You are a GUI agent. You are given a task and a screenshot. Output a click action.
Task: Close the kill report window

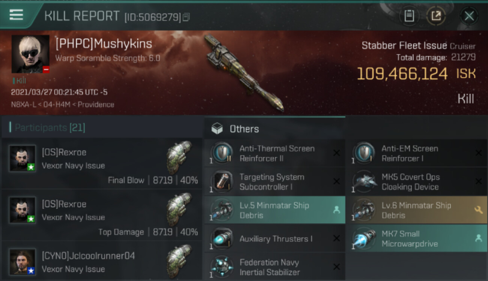(469, 16)
